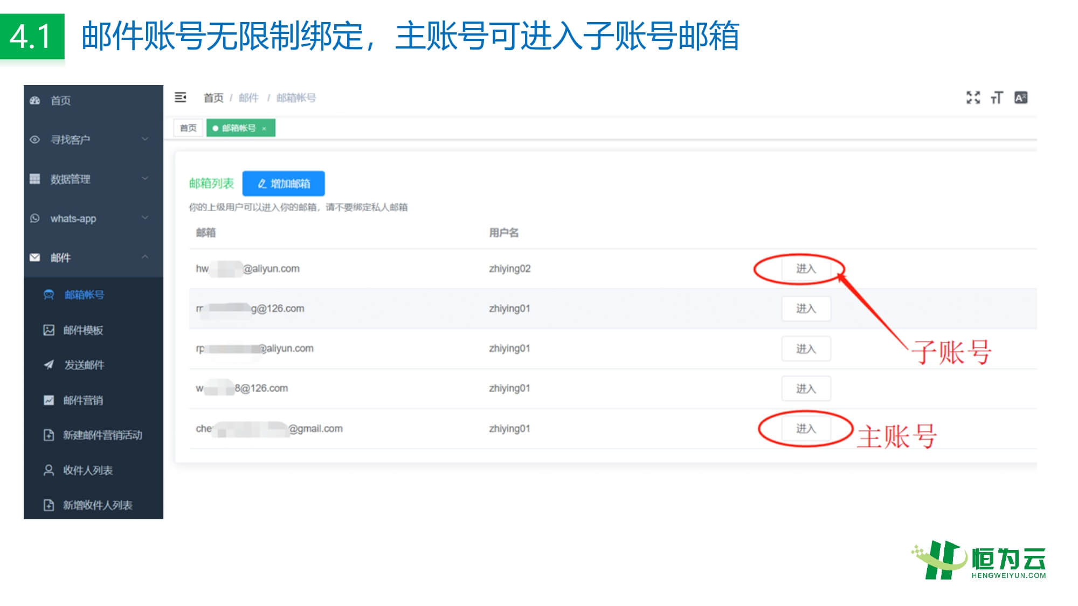This screenshot has height=606, width=1078.
Task: Click the 邮箱帐号 breadcrumb text
Action: (296, 98)
